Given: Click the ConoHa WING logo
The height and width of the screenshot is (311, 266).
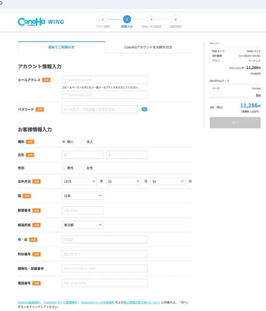Looking at the screenshot, I should 41,21.
